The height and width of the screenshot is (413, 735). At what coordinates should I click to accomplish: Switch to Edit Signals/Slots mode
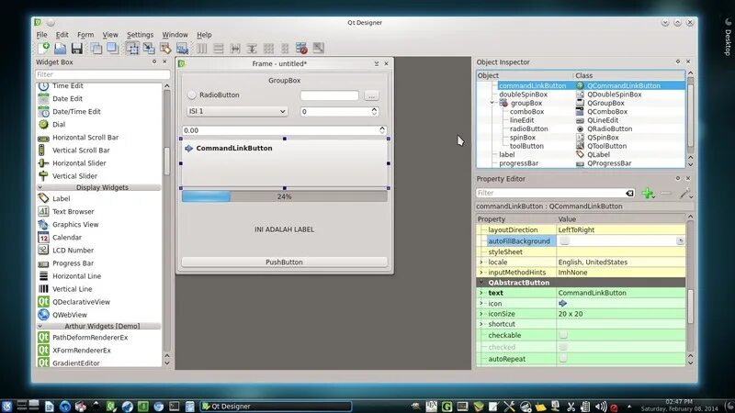pos(149,48)
